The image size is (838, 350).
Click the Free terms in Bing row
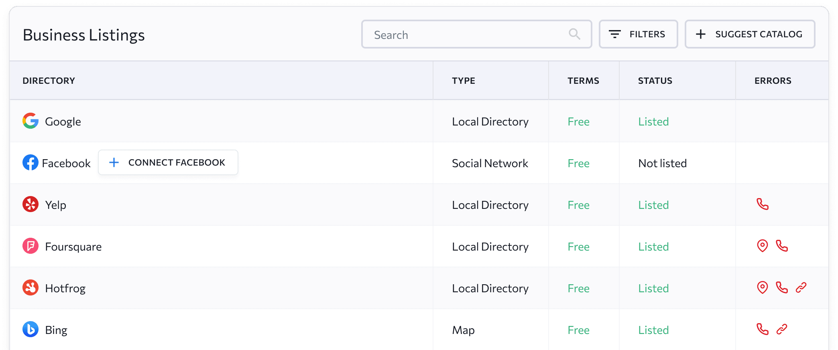click(x=578, y=330)
